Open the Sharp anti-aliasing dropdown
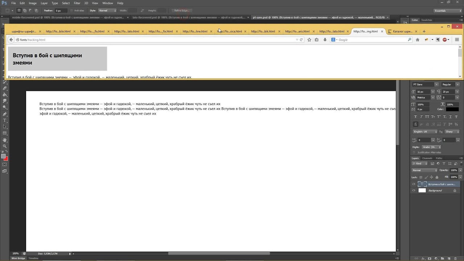 click(452, 132)
